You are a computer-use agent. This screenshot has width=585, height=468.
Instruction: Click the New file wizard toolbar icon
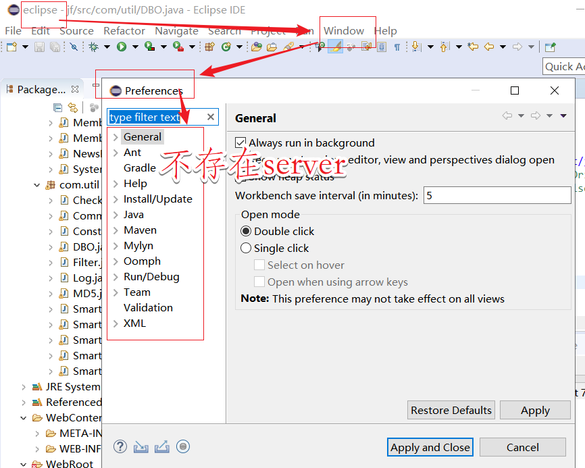[11, 47]
